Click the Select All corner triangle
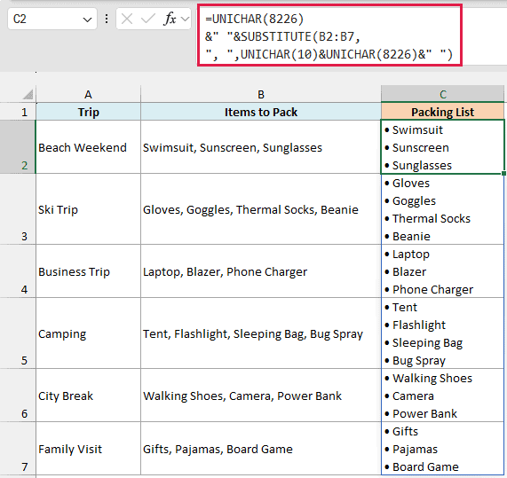This screenshot has height=478, width=507. point(28,94)
